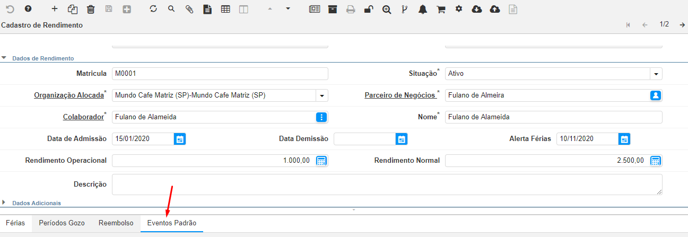Open Data de Admissão calendar picker
688x237 pixels.
pos(180,139)
